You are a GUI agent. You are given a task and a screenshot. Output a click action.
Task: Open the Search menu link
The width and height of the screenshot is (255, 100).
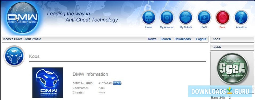tap(165, 39)
